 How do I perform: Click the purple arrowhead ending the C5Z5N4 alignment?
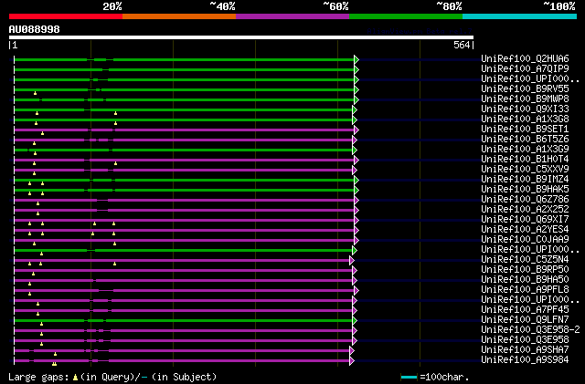[352, 260]
